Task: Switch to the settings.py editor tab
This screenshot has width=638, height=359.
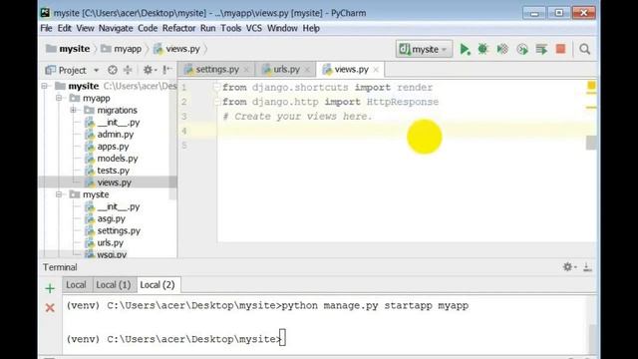Action: click(217, 70)
